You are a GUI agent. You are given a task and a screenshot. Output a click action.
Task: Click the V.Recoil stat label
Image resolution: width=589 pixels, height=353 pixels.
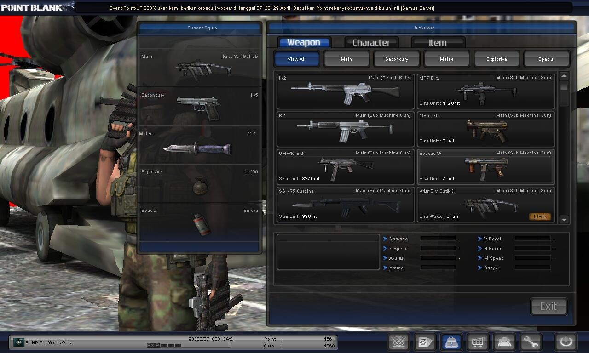tap(493, 239)
